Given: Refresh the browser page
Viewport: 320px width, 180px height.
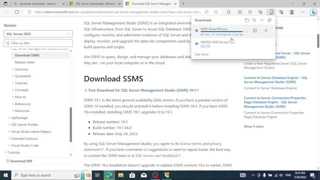Looking at the screenshot, I should click(16, 12).
